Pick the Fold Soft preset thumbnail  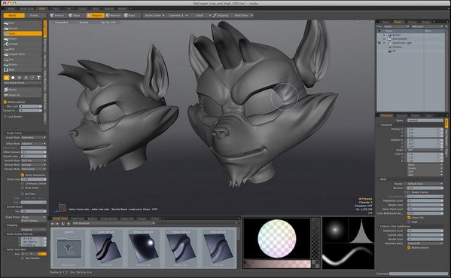(218, 248)
